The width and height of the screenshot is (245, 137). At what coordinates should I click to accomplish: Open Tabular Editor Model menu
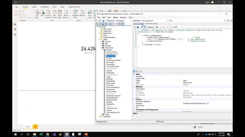tap(116, 18)
